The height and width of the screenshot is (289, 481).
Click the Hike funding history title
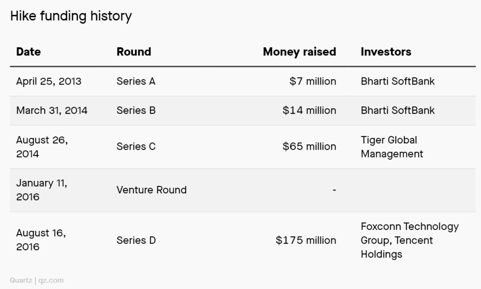coord(71,16)
